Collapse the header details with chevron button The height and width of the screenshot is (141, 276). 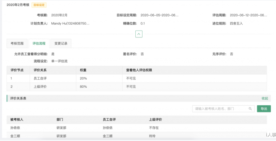click(139, 34)
